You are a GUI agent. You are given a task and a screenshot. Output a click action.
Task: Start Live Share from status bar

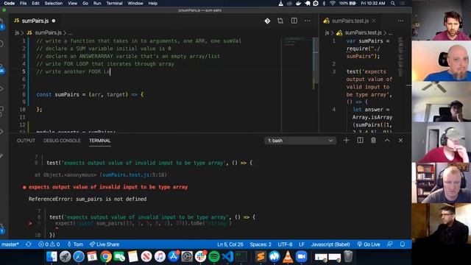coord(105,244)
